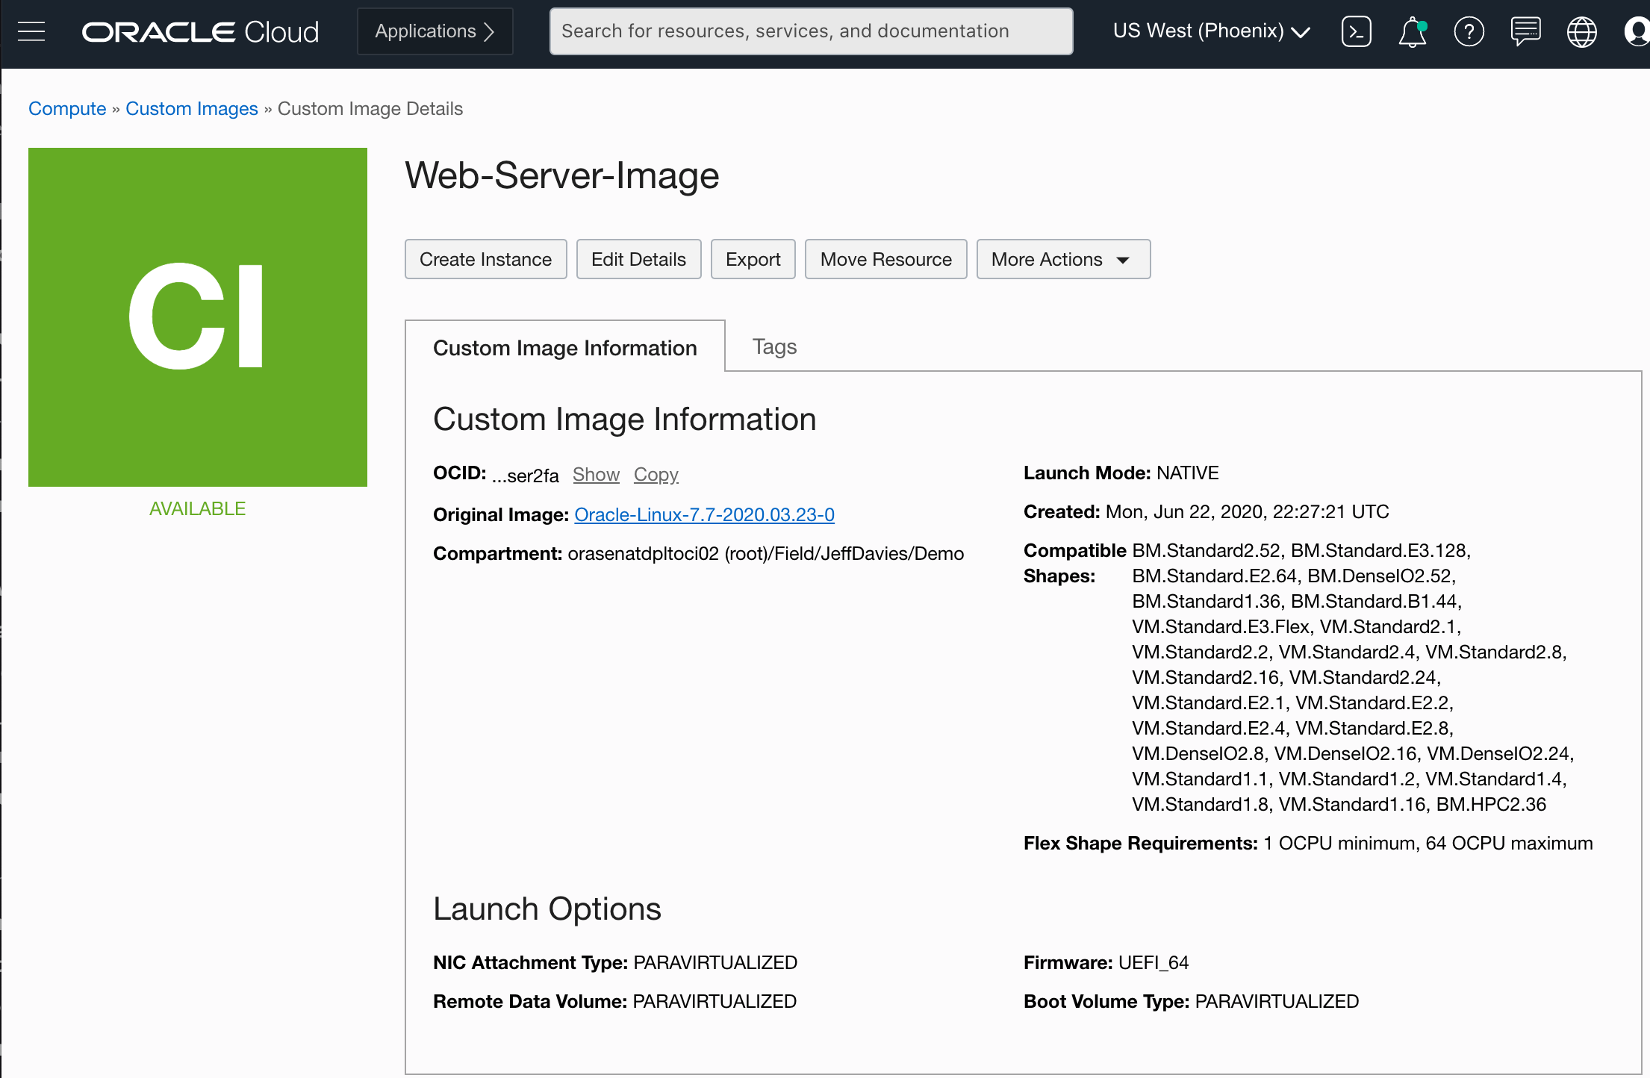
Task: Click the Oracle-Linux-7.7 original image link
Action: [x=706, y=514]
